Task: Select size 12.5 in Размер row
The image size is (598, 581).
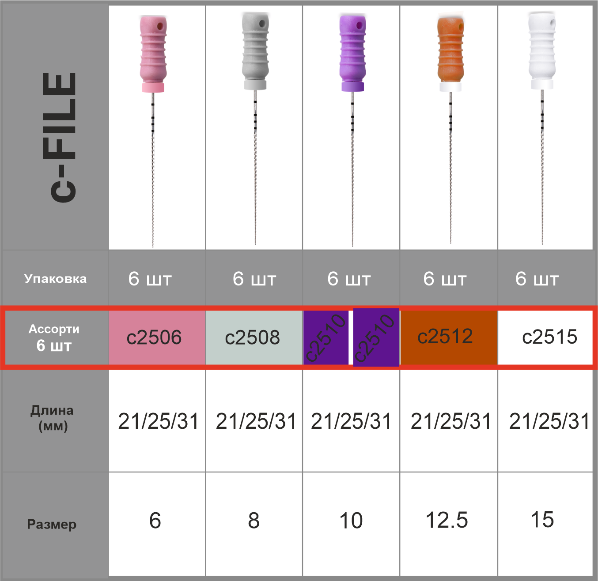Action: [447, 520]
